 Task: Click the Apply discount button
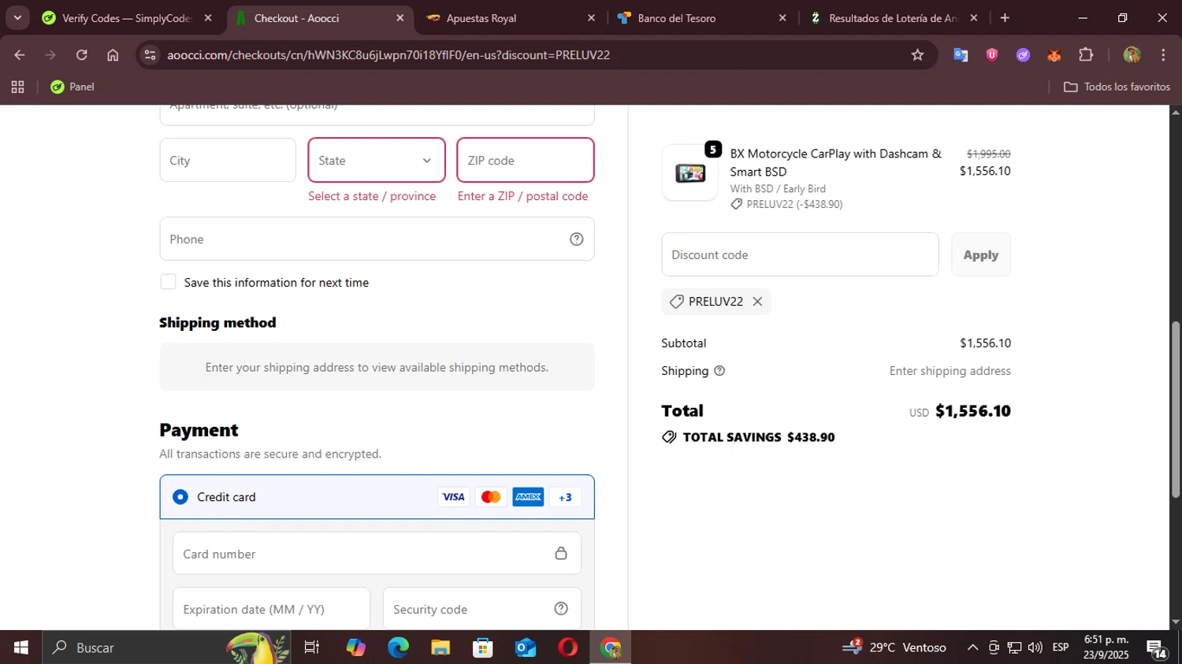980,254
